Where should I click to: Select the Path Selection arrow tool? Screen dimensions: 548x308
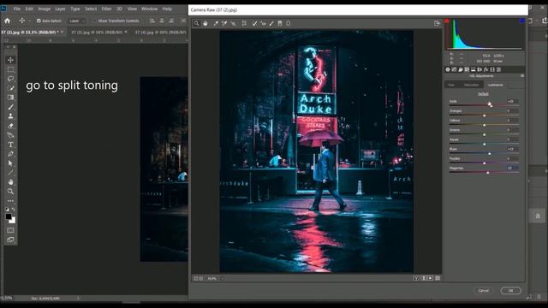[10, 163]
